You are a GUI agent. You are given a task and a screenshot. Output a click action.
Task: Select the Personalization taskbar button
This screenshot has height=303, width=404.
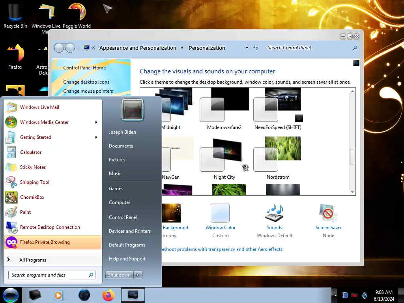click(x=133, y=295)
